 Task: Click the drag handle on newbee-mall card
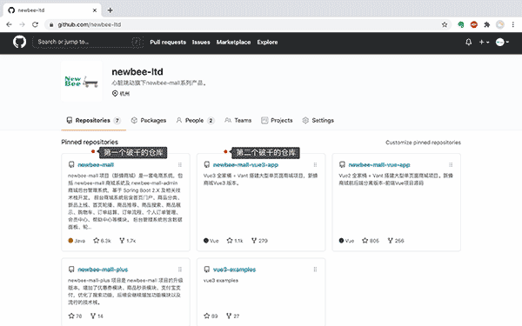coord(180,164)
